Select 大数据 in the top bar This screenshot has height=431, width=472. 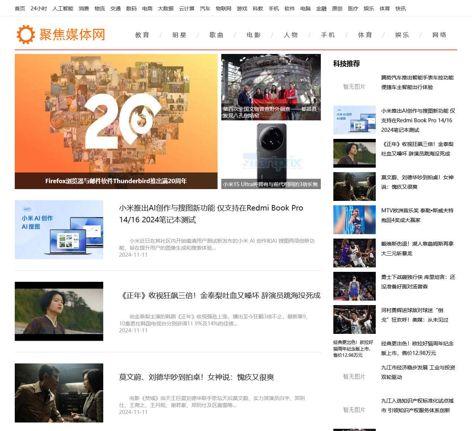point(166,8)
